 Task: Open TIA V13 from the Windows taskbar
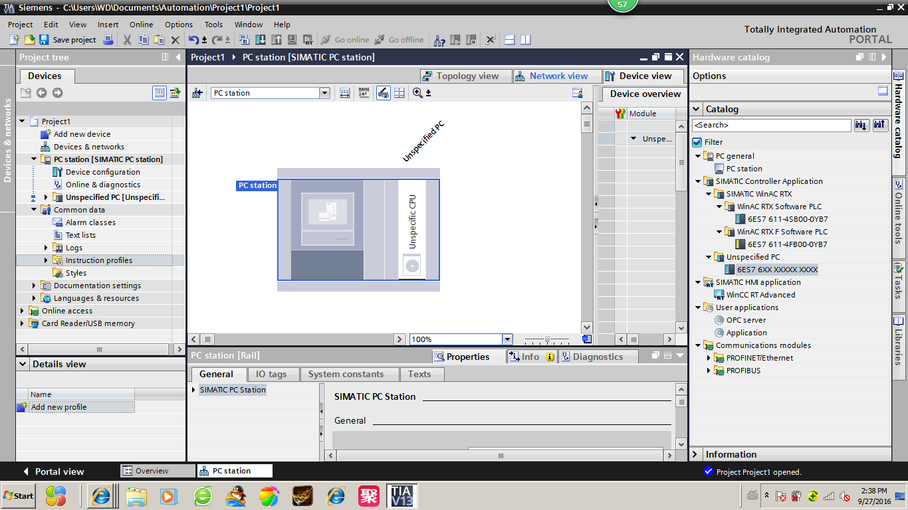401,496
